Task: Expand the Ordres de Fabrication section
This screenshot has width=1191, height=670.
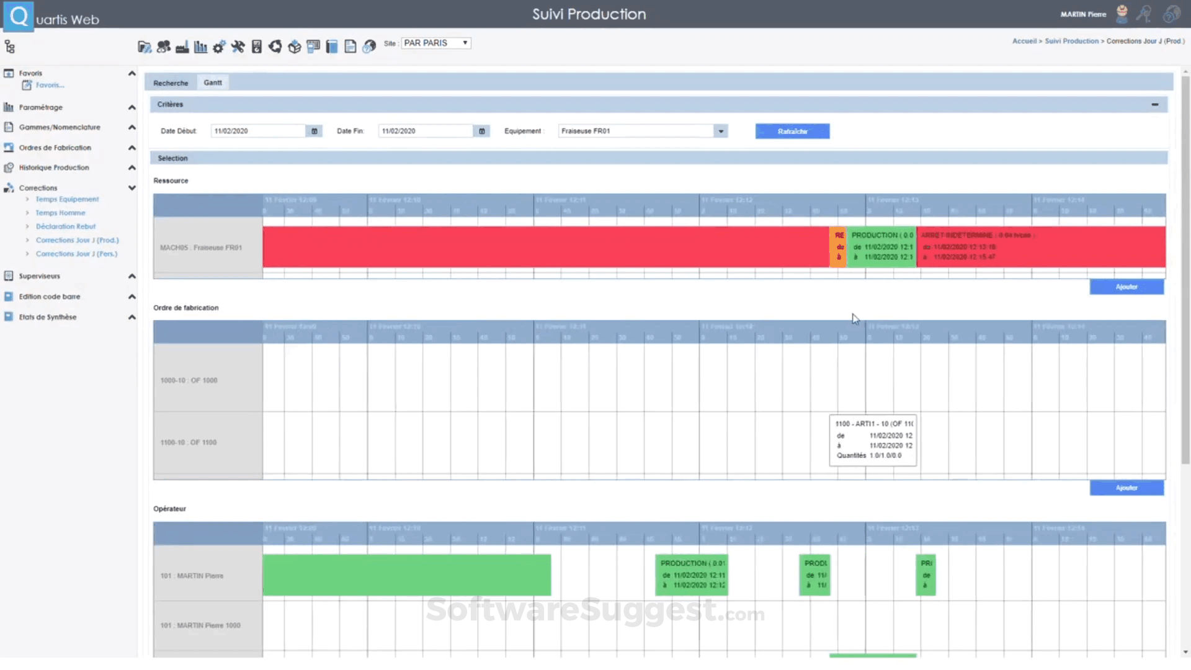Action: pos(132,148)
